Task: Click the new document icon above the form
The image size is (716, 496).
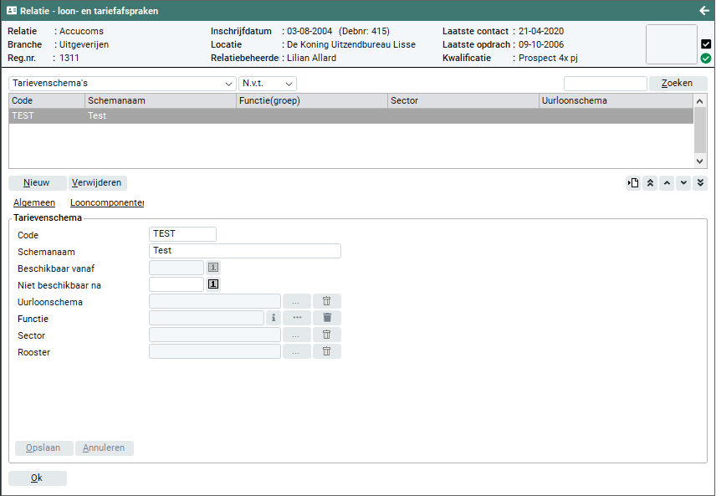Action: coord(633,183)
